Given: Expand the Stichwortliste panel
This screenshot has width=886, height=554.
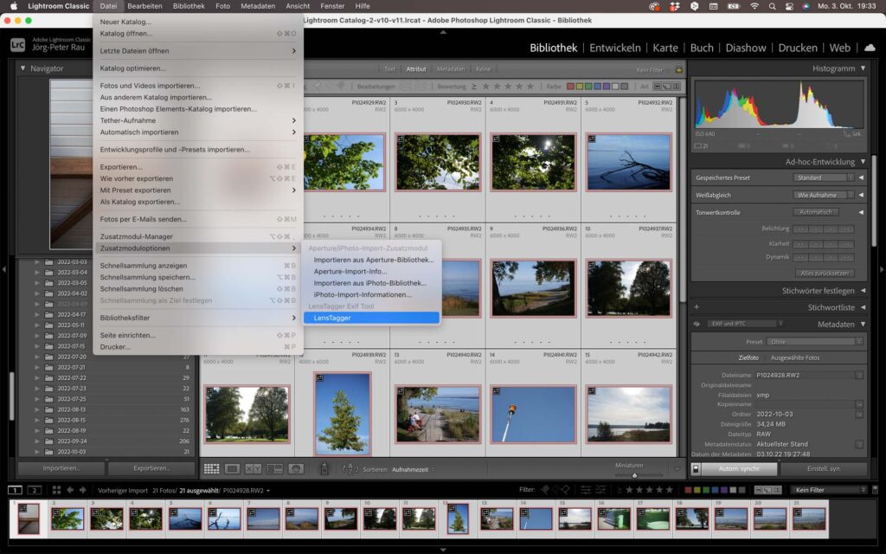Looking at the screenshot, I should (x=863, y=307).
